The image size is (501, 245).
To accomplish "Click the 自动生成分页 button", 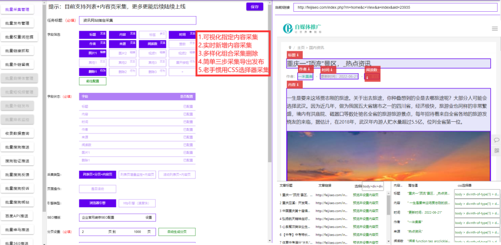I will [177, 232].
